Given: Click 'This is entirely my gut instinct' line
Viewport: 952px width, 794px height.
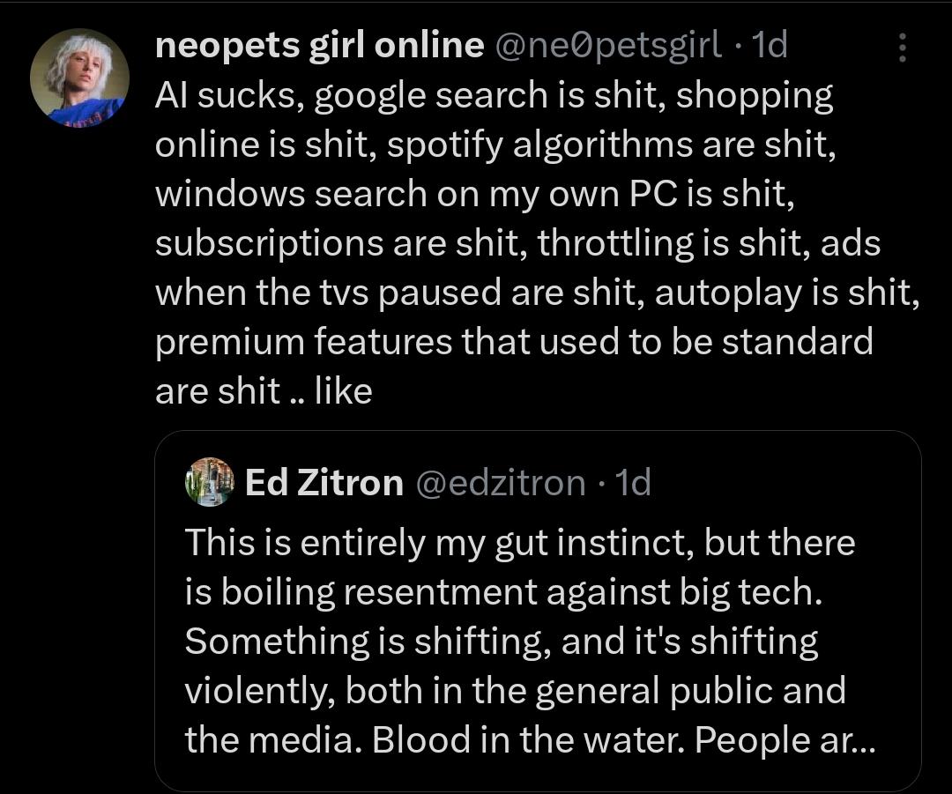Looking at the screenshot, I should tap(519, 543).
